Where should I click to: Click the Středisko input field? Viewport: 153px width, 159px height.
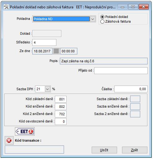[44, 42]
